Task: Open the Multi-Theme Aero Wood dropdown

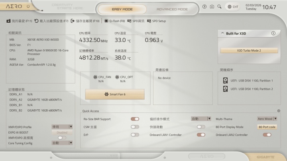Action: [x=267, y=118]
